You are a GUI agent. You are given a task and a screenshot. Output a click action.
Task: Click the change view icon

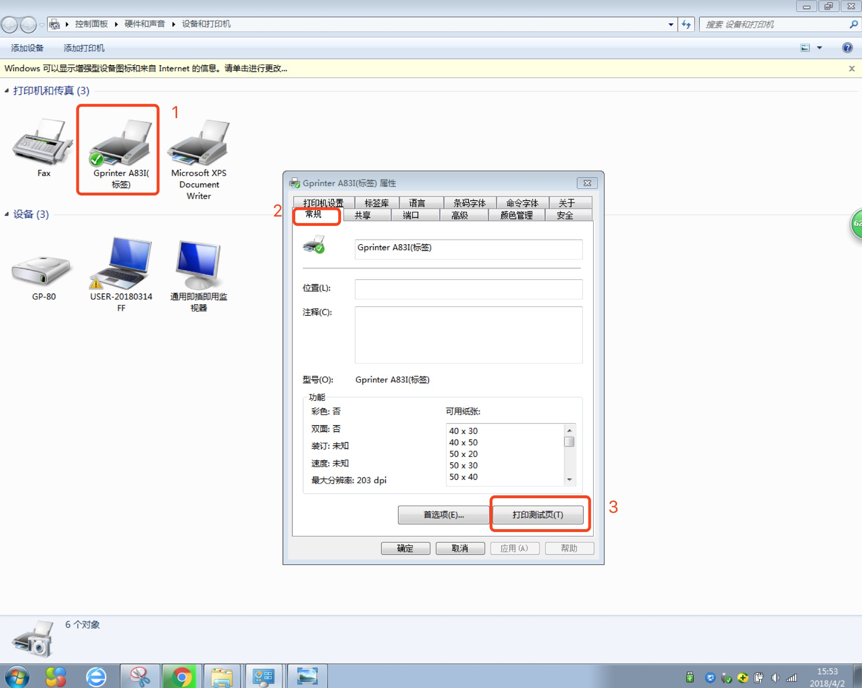(x=805, y=48)
